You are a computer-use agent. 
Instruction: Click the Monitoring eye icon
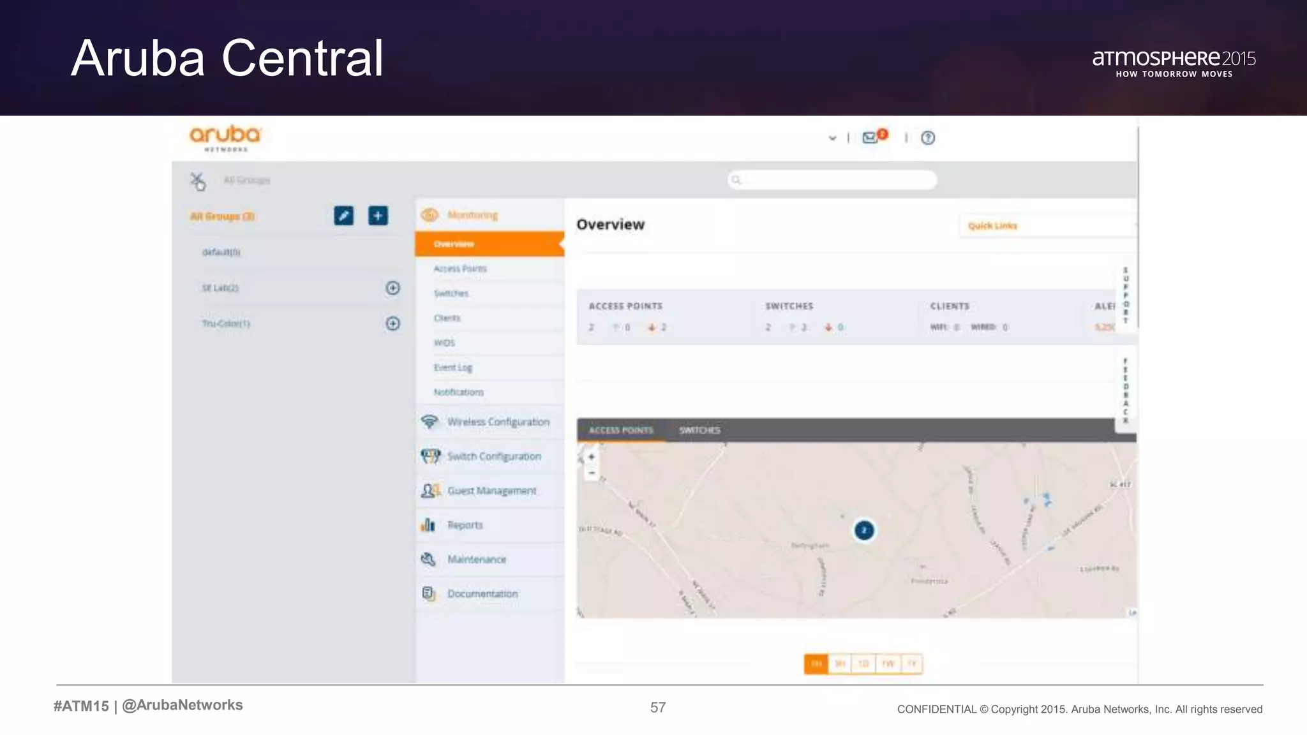429,215
